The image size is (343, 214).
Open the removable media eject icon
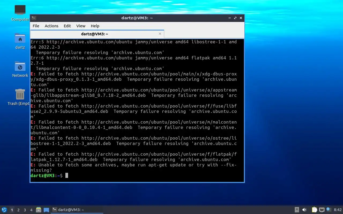click(x=297, y=210)
